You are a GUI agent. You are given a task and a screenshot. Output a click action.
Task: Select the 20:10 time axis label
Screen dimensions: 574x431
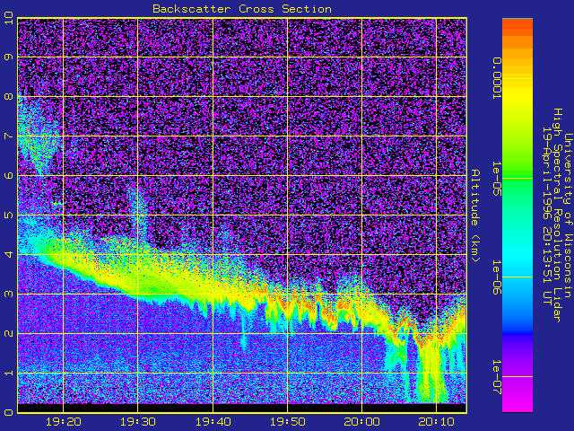[437, 422]
